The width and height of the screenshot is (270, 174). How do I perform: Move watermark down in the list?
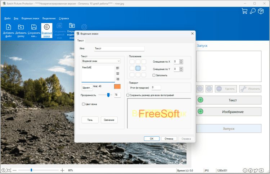pos(209,89)
